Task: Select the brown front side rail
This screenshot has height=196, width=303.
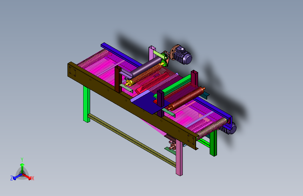Action: (x=133, y=106)
